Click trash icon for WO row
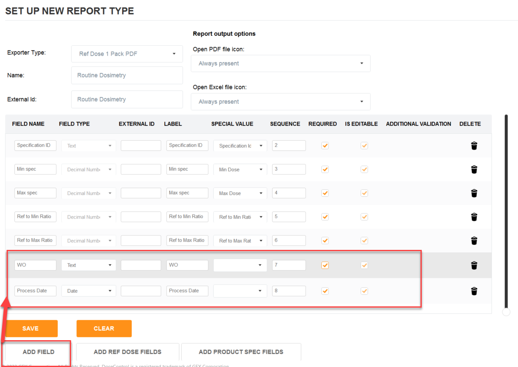The height and width of the screenshot is (367, 518). [x=474, y=265]
